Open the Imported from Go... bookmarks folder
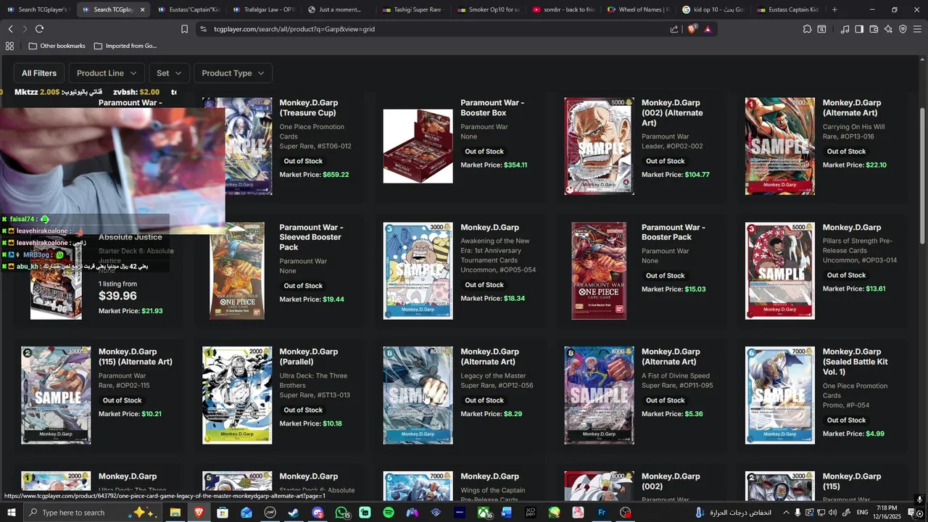The height and width of the screenshot is (522, 928). click(x=125, y=46)
